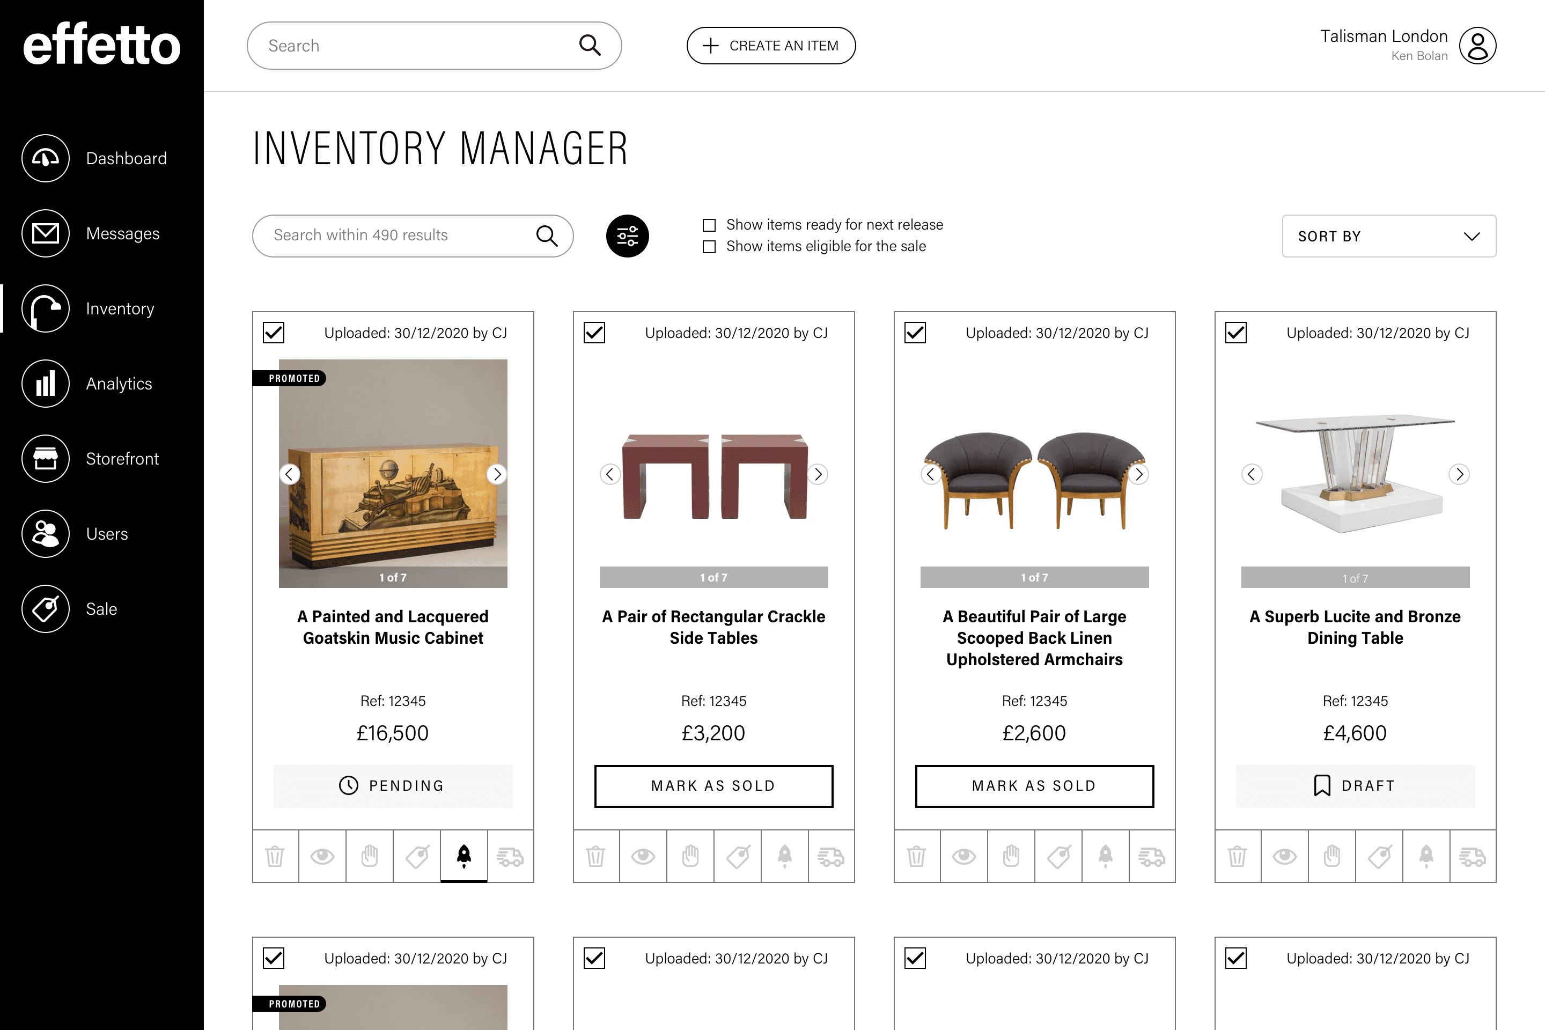Click the magnifier in the top Search bar
Image resolution: width=1545 pixels, height=1030 pixels.
pos(590,45)
